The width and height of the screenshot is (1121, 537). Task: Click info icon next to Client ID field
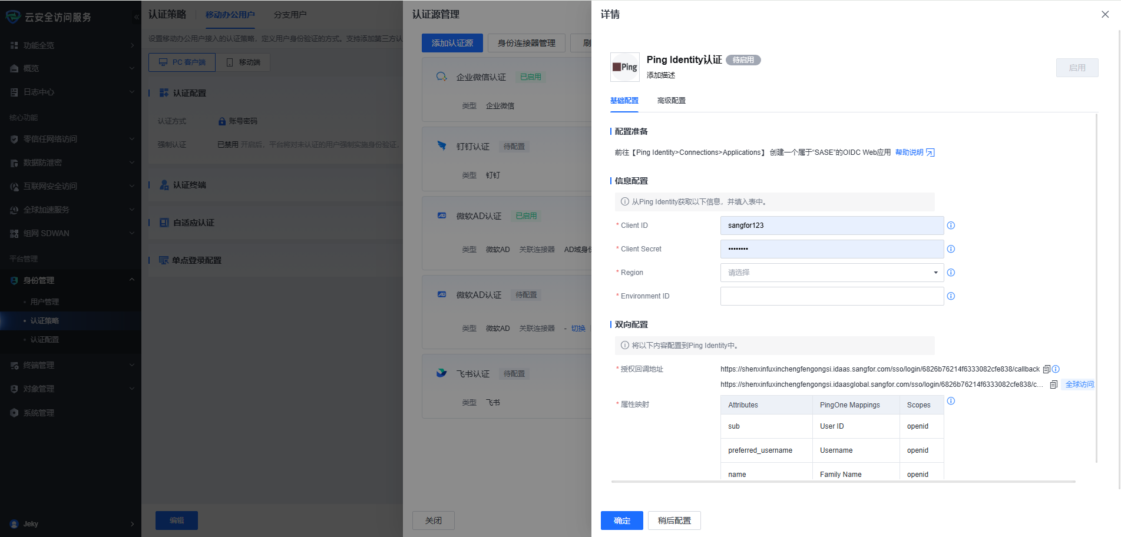click(951, 226)
